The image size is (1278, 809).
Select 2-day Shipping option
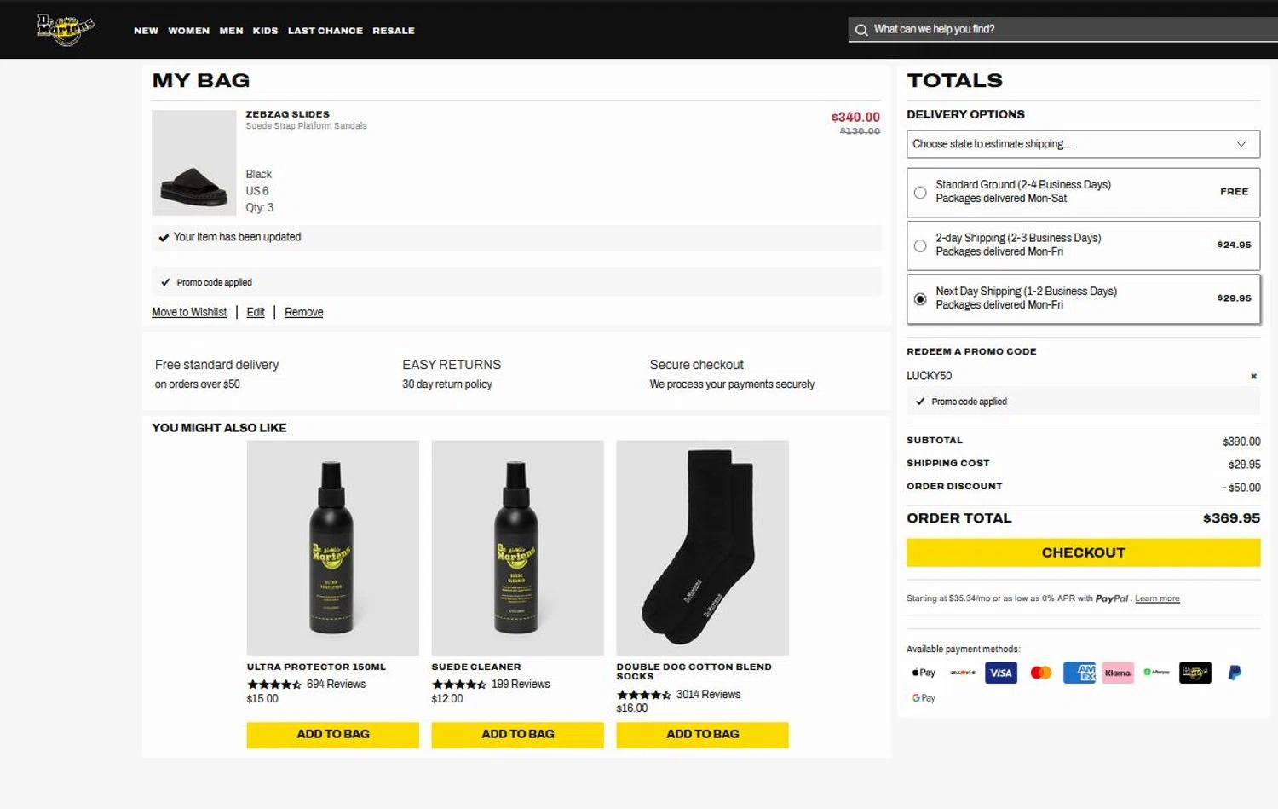point(920,246)
